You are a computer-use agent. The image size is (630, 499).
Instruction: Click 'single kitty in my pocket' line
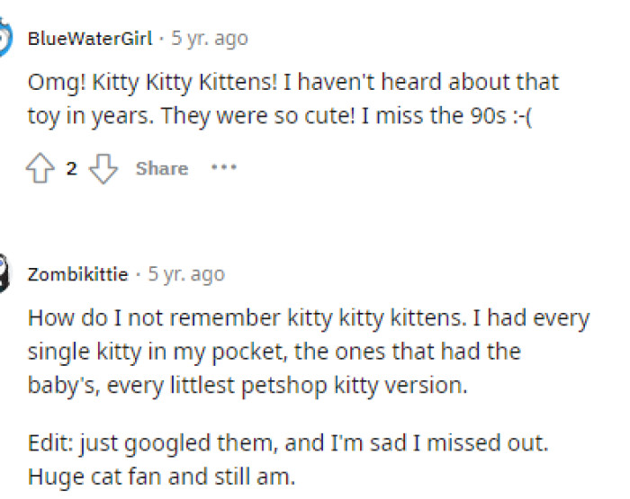pyautogui.click(x=274, y=352)
